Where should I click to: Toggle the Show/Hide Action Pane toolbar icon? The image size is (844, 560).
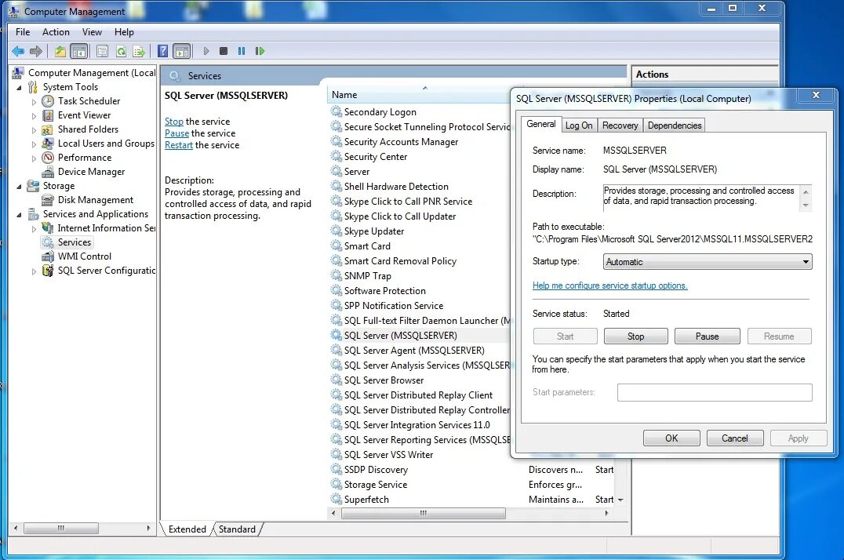(x=182, y=51)
